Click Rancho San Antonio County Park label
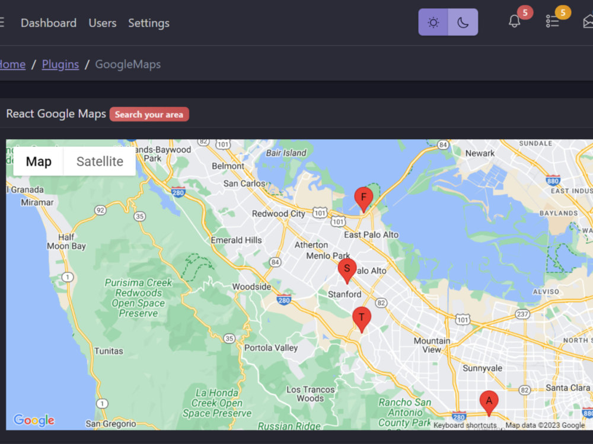 [x=404, y=413]
